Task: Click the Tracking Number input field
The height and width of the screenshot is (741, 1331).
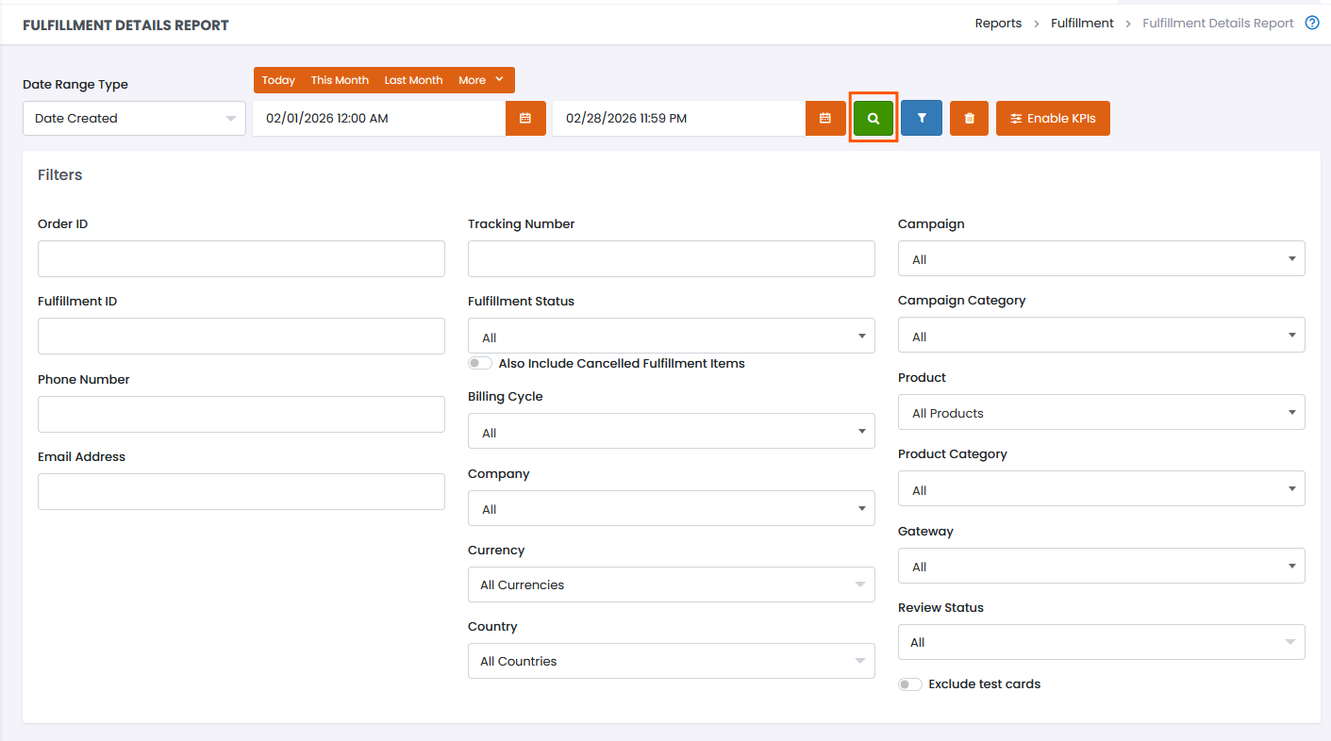Action: point(671,258)
